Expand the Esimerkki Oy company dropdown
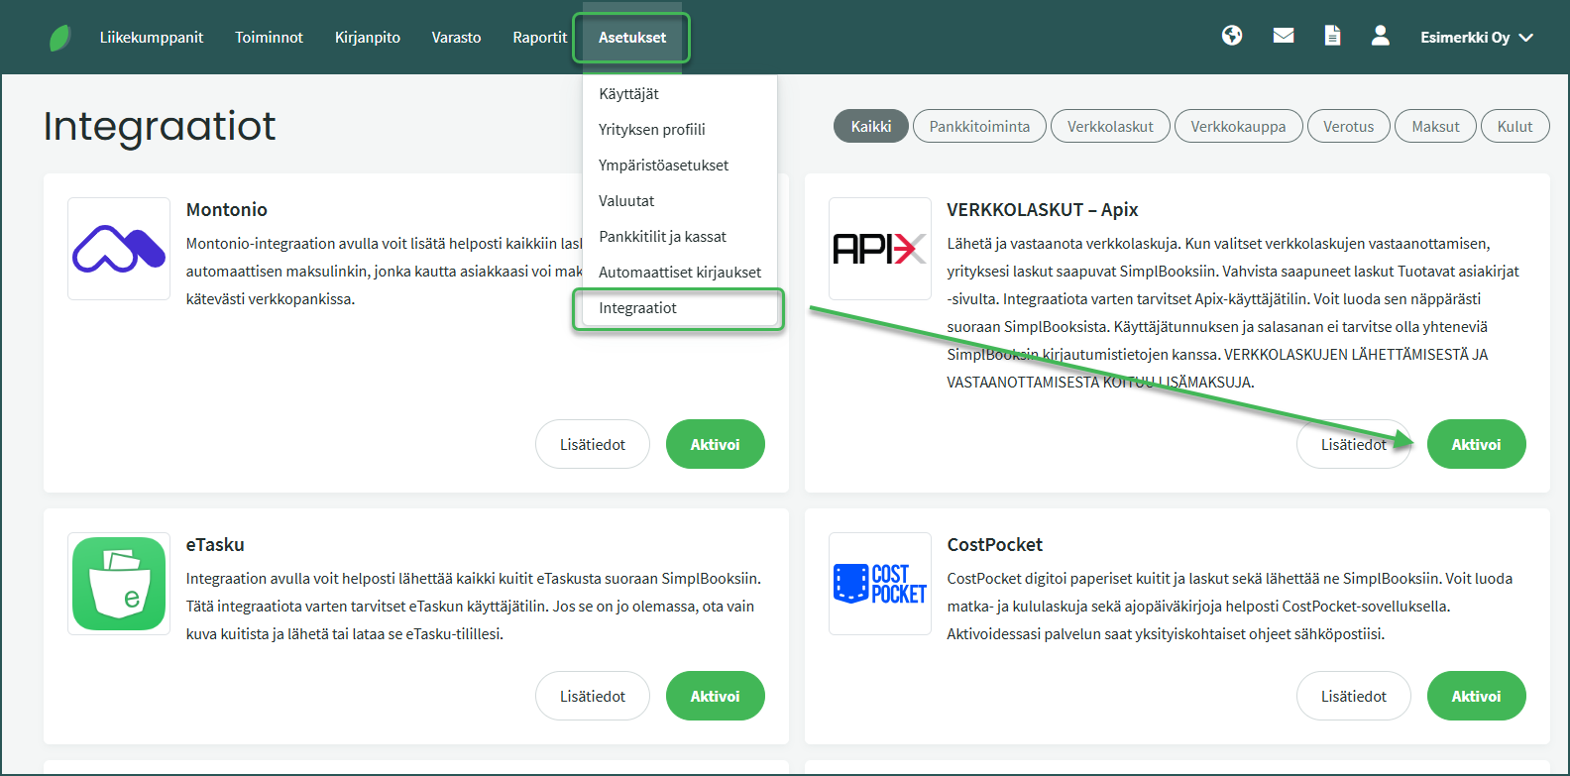This screenshot has height=776, width=1570. click(x=1476, y=38)
